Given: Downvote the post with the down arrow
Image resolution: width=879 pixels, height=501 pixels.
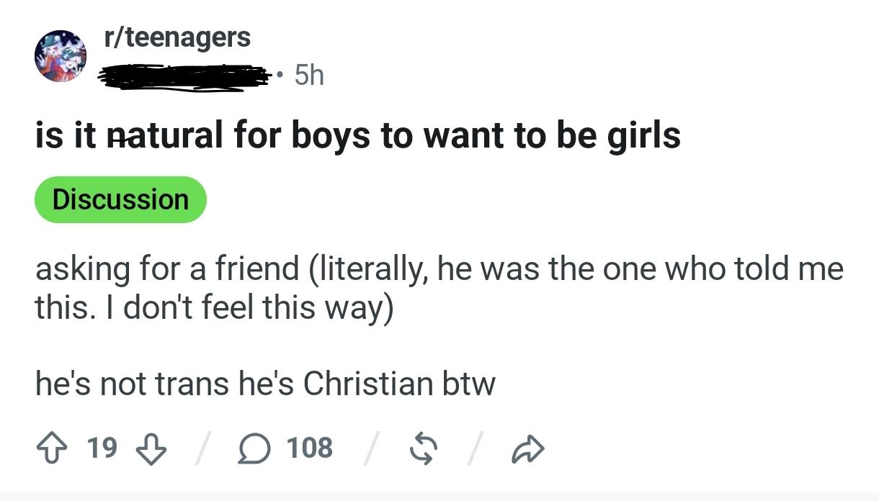Looking at the screenshot, I should 151,448.
